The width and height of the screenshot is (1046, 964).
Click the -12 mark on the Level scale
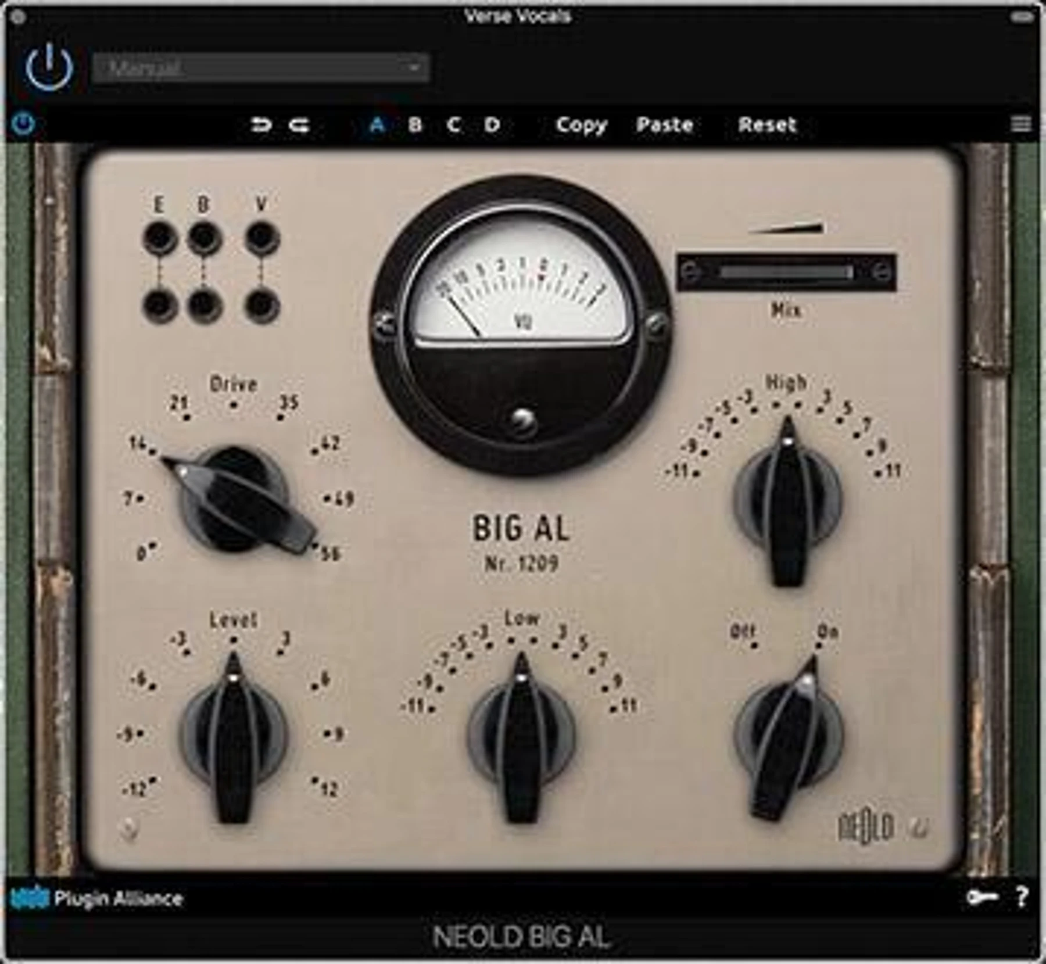pyautogui.click(x=135, y=790)
